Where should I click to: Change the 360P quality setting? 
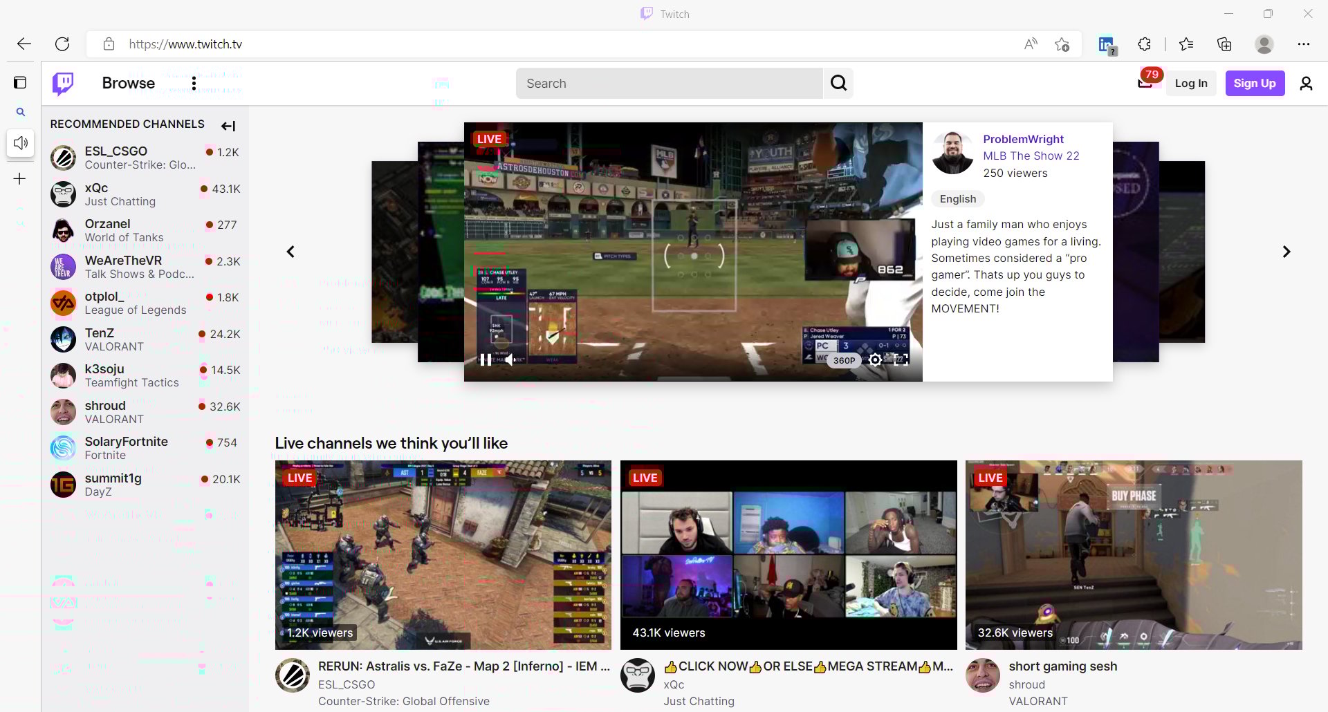844,360
